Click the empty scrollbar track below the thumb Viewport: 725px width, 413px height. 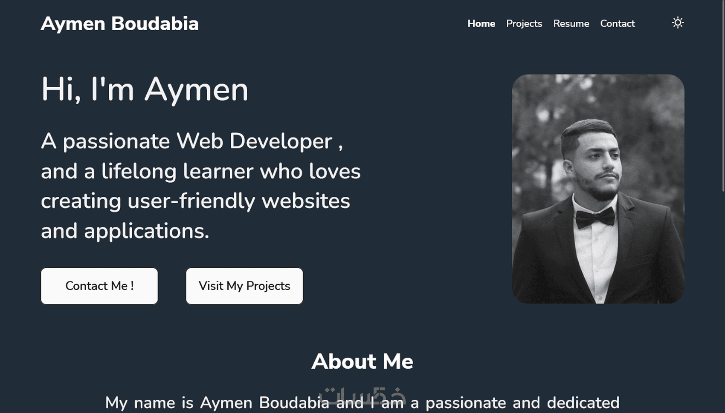pyautogui.click(x=723, y=302)
